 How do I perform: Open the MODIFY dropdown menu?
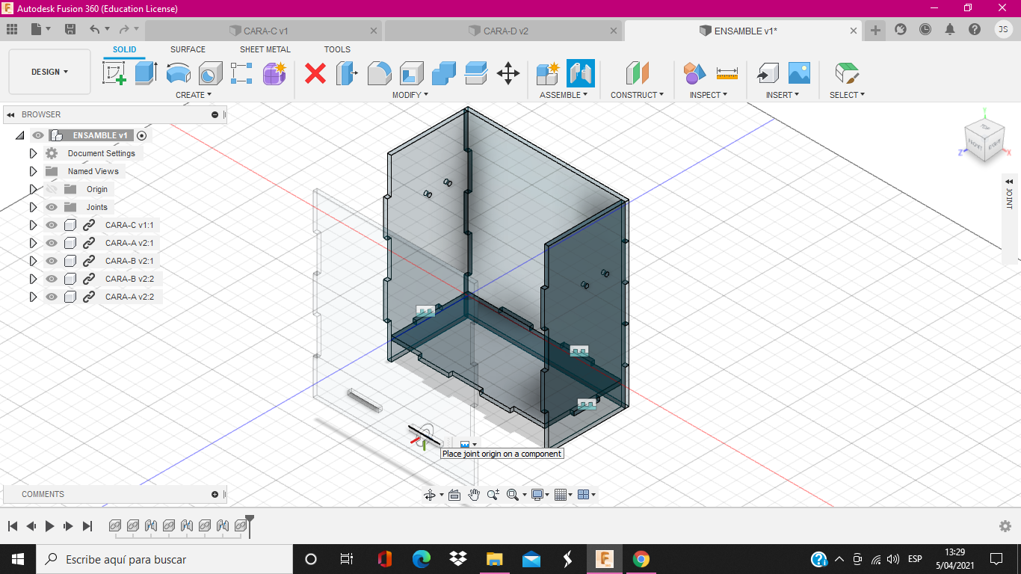click(x=410, y=95)
